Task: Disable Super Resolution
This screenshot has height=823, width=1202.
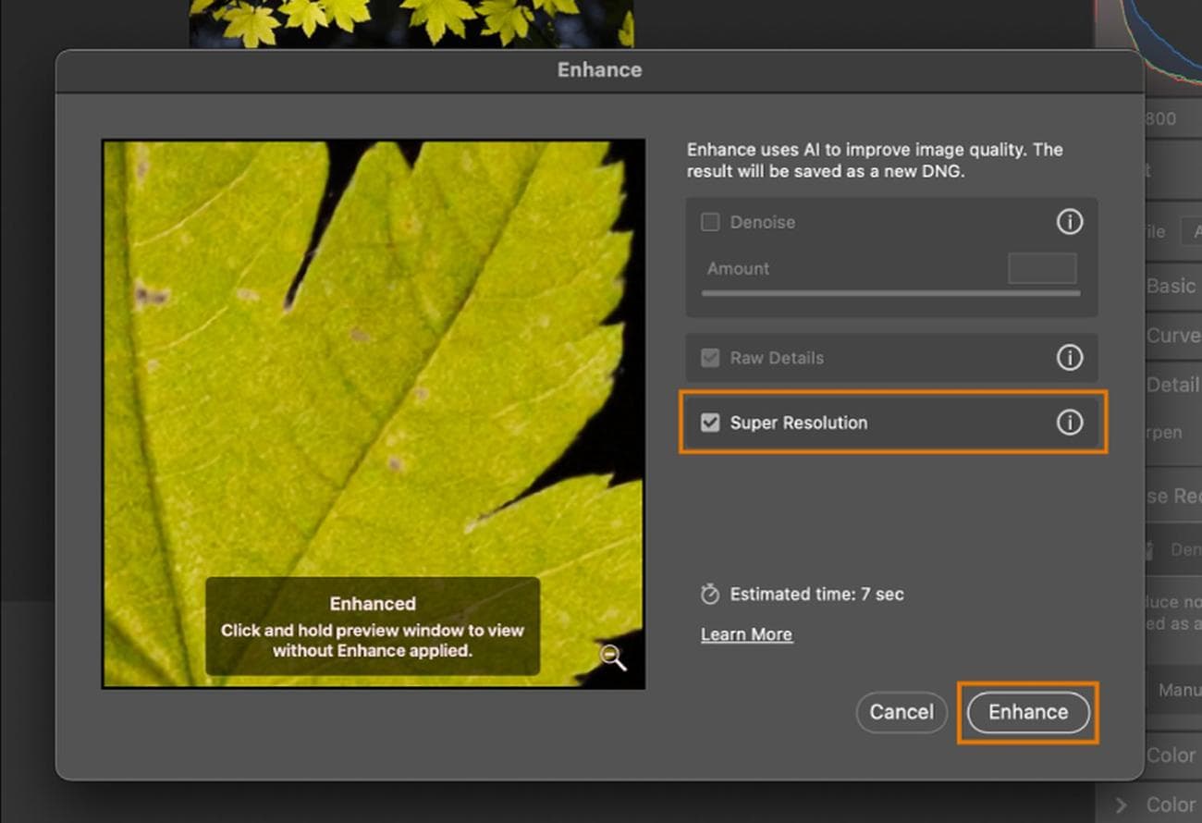Action: click(x=710, y=423)
